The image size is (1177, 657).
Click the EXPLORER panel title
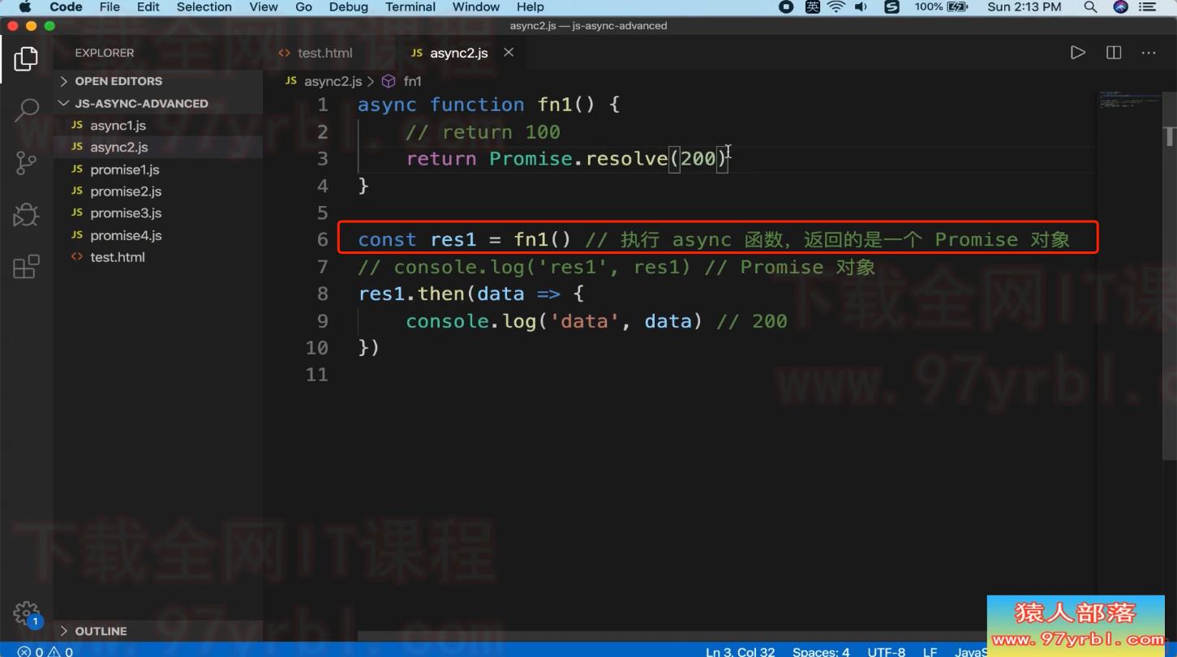coord(105,53)
